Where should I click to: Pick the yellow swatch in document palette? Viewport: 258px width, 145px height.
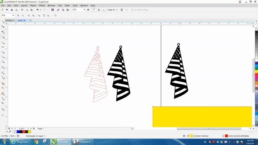click(x=29, y=132)
